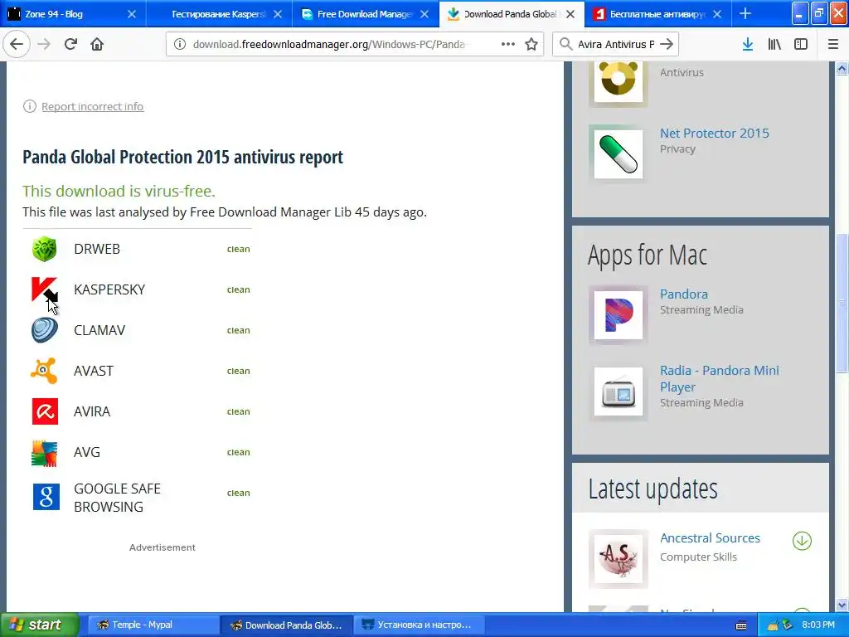Close the Zone 94 - Blog tab
This screenshot has height=637, width=849.
pos(132,14)
